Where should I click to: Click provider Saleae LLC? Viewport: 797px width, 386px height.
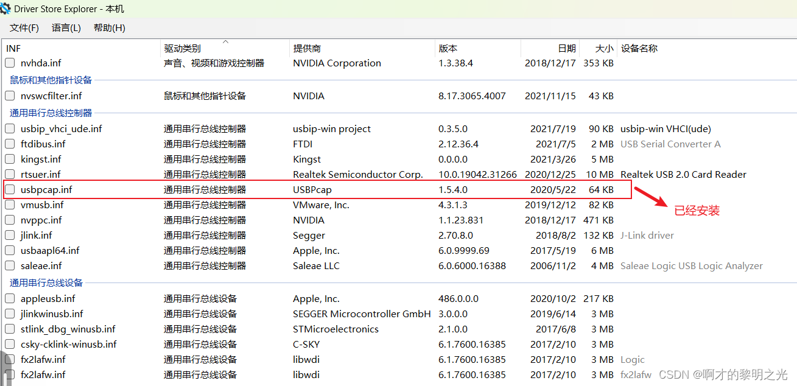click(x=316, y=265)
